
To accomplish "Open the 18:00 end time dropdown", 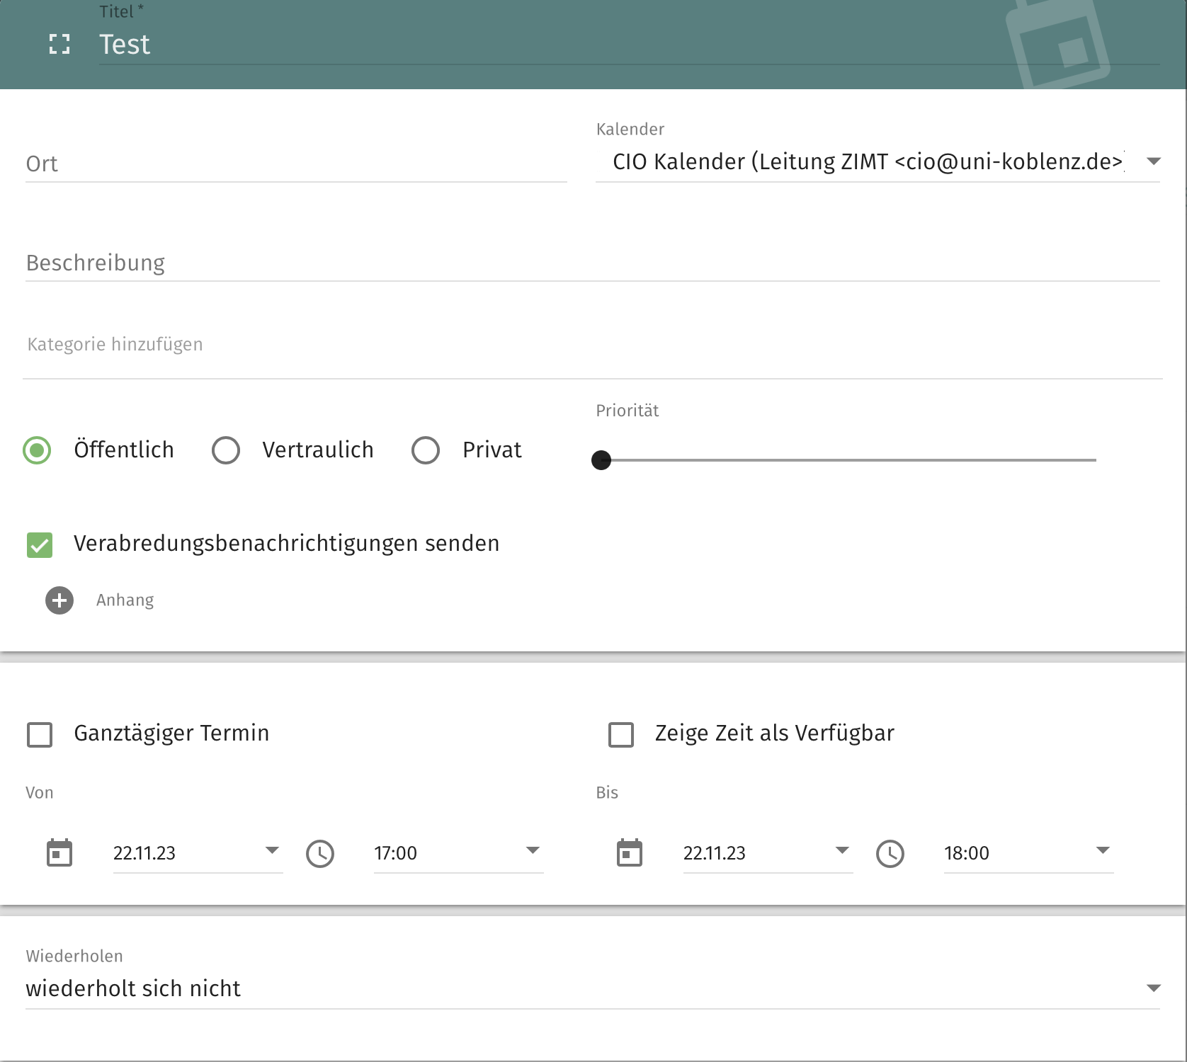I will [x=1028, y=853].
